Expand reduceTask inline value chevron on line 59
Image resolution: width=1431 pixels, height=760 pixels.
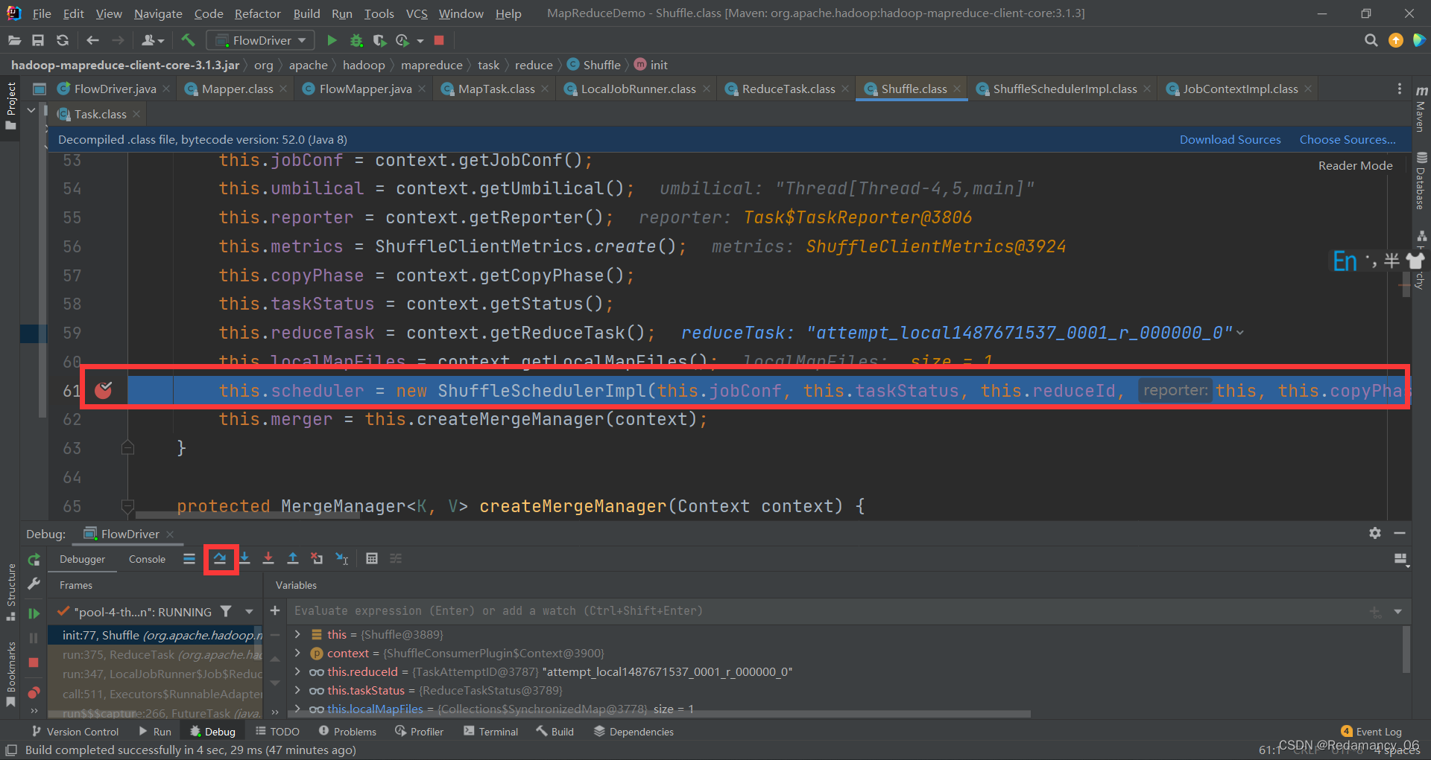pos(1240,333)
